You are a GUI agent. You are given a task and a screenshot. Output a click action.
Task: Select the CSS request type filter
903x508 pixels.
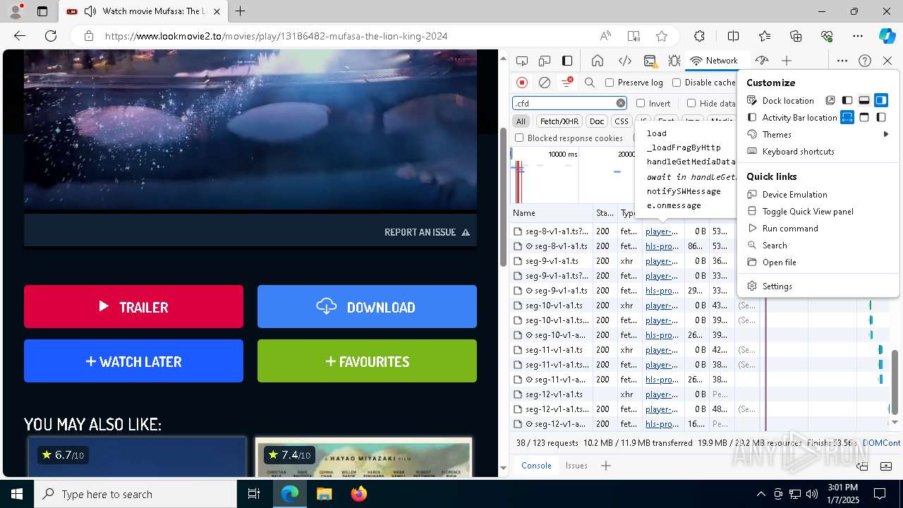pos(621,121)
